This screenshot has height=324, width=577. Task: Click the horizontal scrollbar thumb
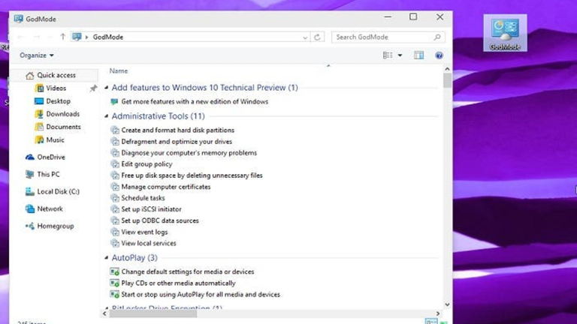click(x=153, y=313)
